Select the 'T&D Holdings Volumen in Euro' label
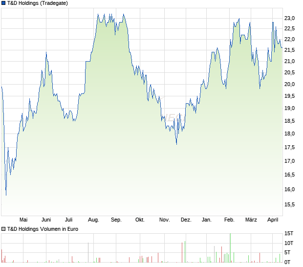This screenshot has width=303, height=267. click(43, 229)
